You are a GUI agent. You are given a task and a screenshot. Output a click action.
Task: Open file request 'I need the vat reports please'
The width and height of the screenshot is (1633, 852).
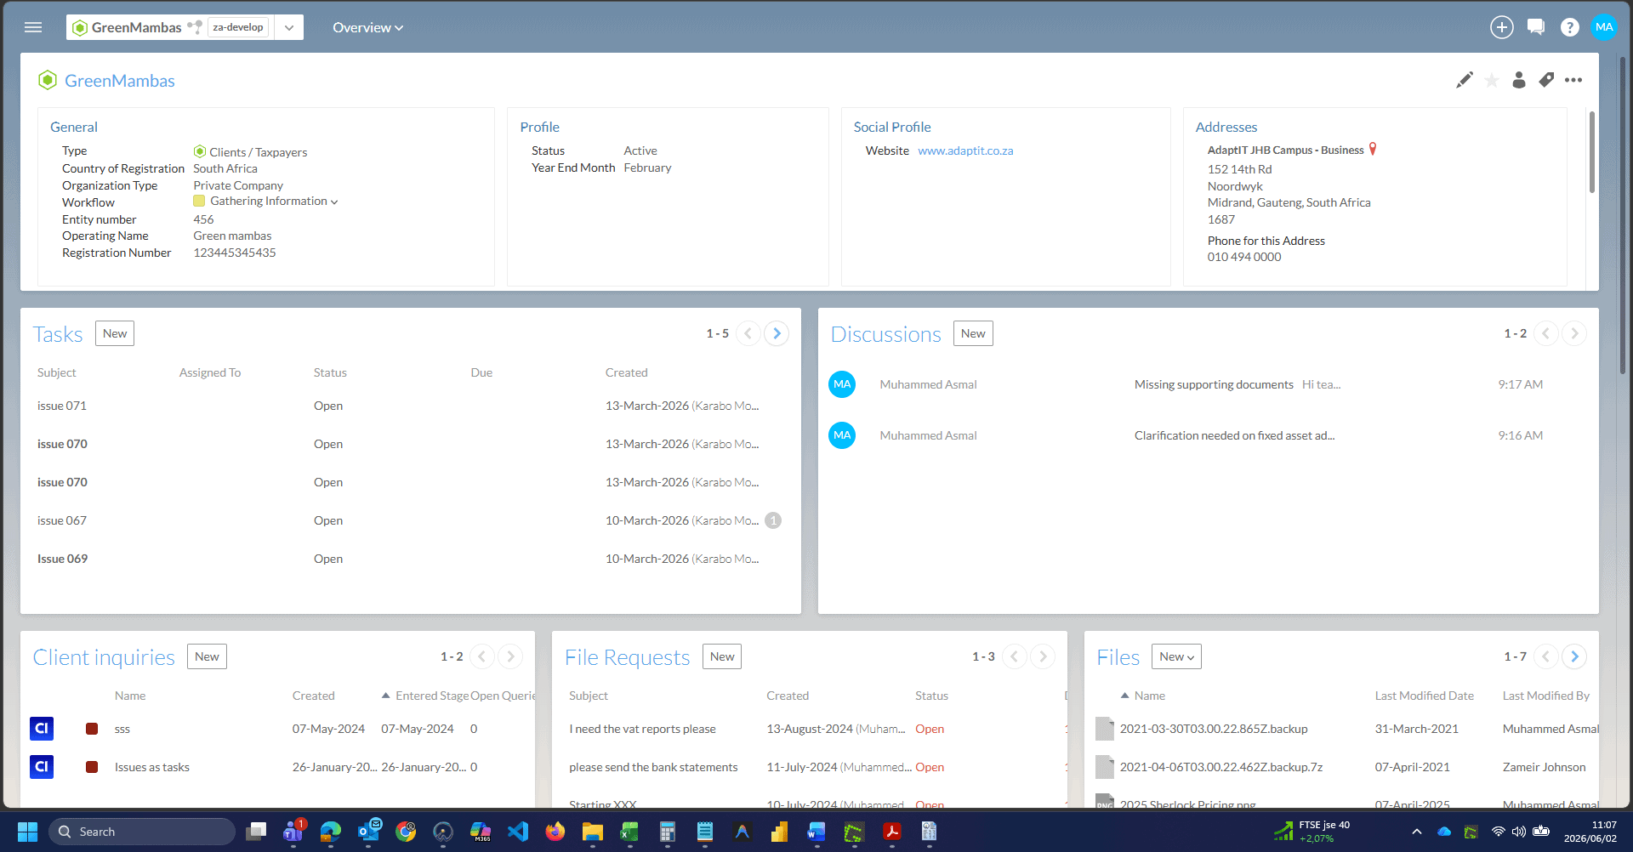[642, 729]
